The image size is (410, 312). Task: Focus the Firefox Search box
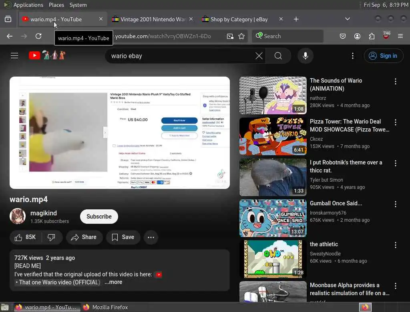tap(287, 36)
